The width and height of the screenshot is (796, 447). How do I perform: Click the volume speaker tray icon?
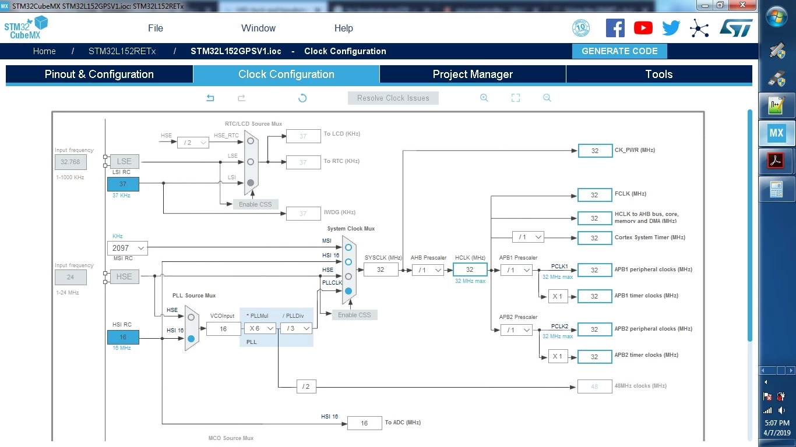point(781,410)
